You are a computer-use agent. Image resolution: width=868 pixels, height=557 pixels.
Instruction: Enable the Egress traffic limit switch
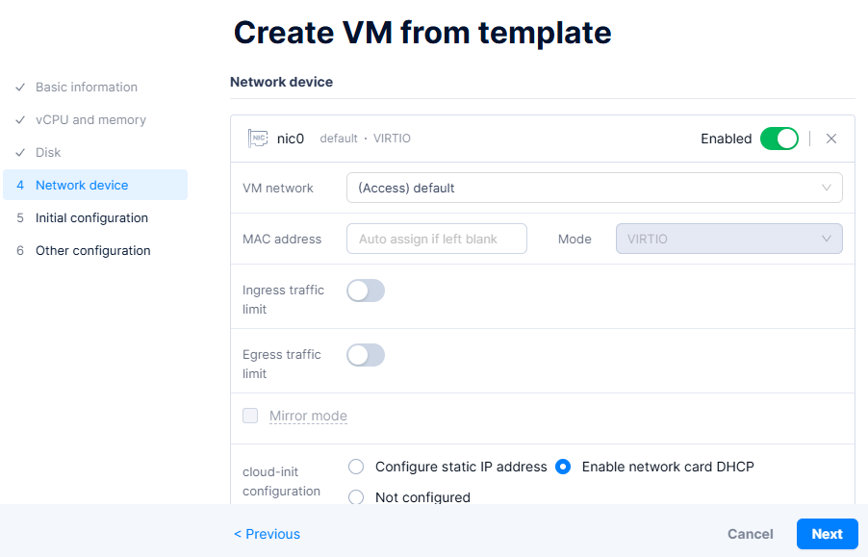click(366, 355)
